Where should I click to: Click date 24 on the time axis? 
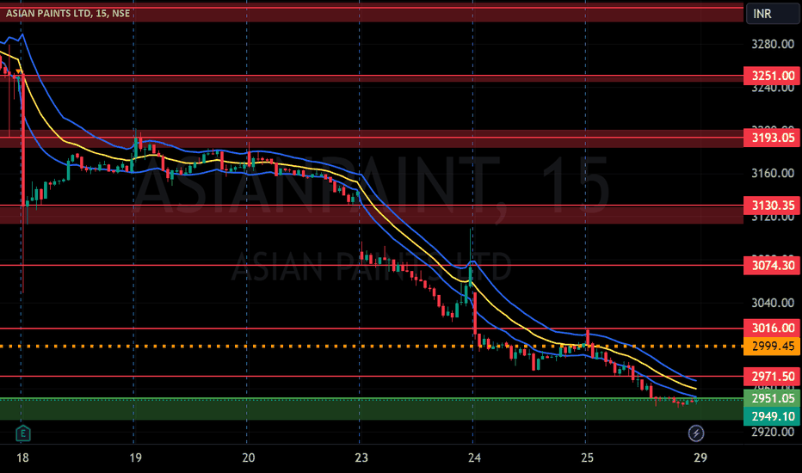pos(474,458)
